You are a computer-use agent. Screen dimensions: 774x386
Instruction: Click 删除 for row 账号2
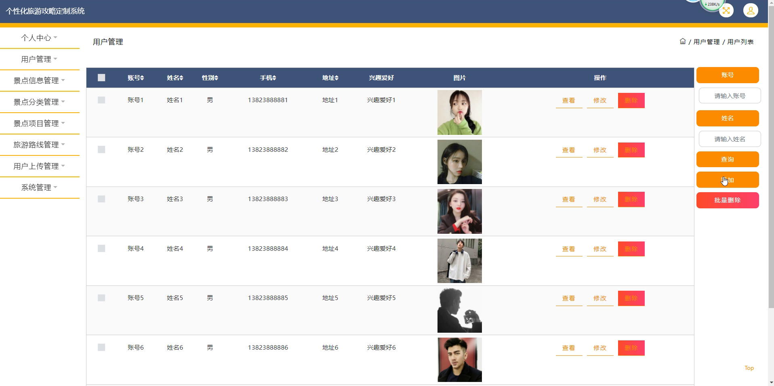point(631,150)
